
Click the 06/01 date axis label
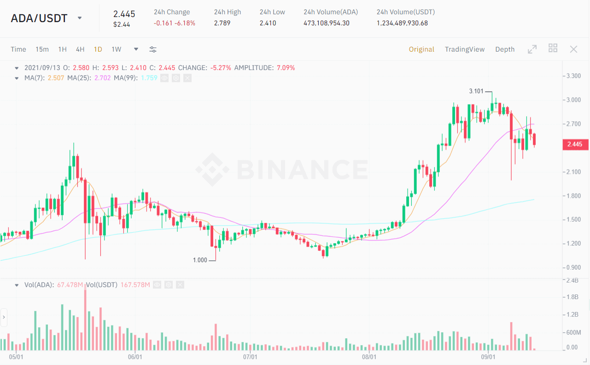click(x=134, y=357)
